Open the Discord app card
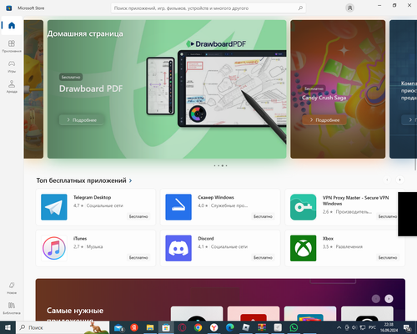Screen dimensions: 417x334 220,248
